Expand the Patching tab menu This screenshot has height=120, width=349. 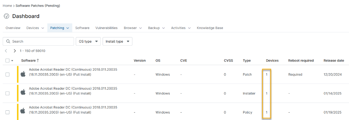click(68, 28)
